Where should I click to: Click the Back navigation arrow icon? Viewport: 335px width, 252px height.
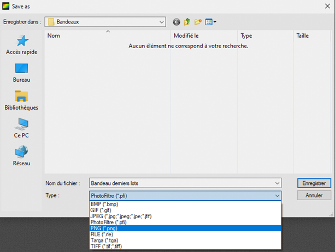[x=177, y=22]
